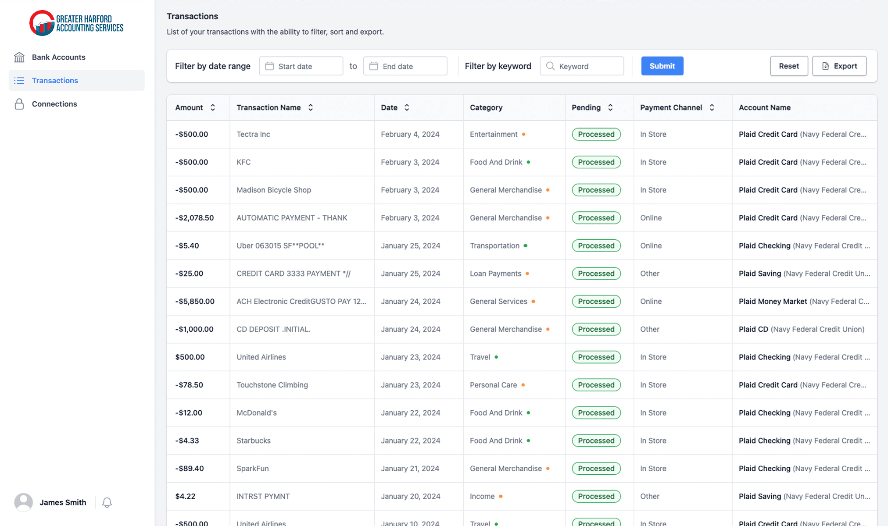888x526 pixels.
Task: Click the Greater Harford Accounting Services logo
Action: [x=76, y=23]
